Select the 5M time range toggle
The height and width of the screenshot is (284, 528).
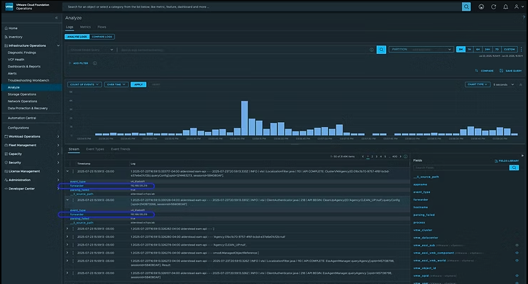[461, 49]
